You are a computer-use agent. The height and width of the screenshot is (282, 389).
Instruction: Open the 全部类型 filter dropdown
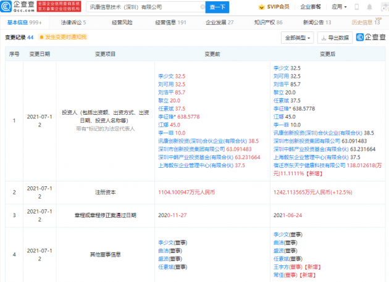click(297, 38)
